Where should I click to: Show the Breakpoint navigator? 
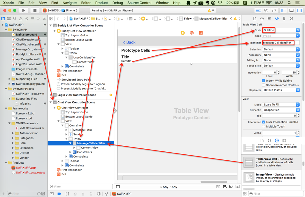tap(38, 19)
